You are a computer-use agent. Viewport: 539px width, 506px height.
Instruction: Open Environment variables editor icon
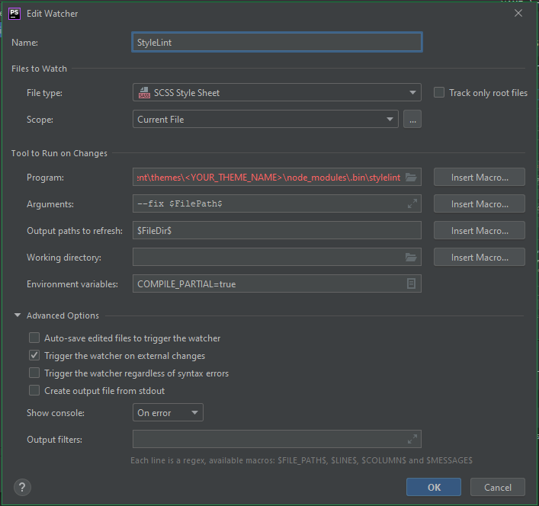pyautogui.click(x=411, y=283)
